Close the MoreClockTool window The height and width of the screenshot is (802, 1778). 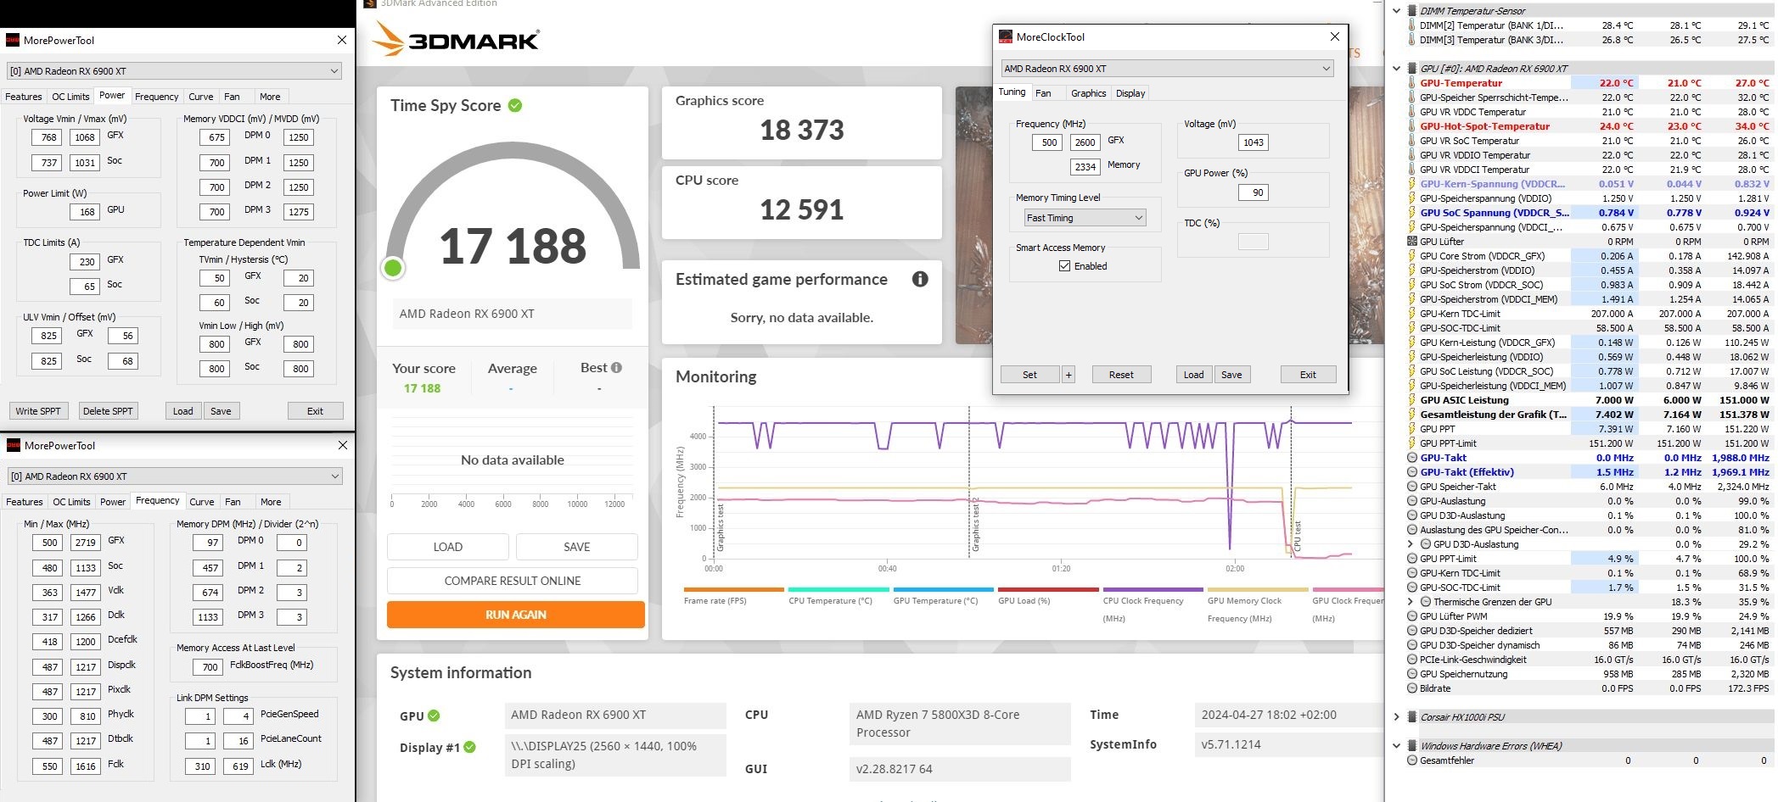coord(1334,36)
